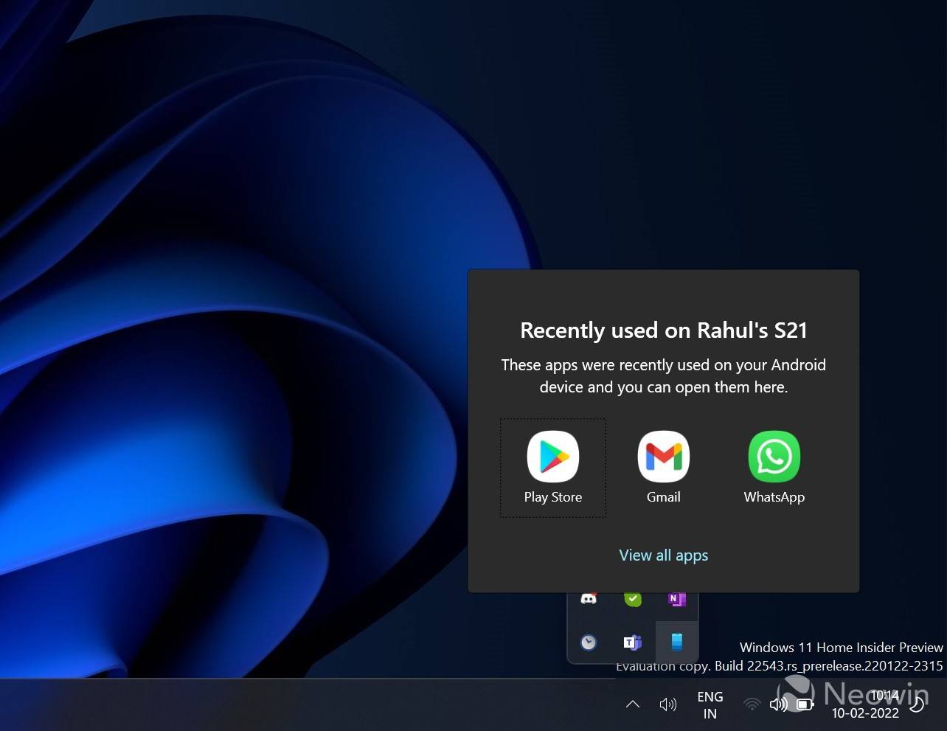Select the highlighted Phone Link icon
This screenshot has width=947, height=731.
click(x=676, y=642)
